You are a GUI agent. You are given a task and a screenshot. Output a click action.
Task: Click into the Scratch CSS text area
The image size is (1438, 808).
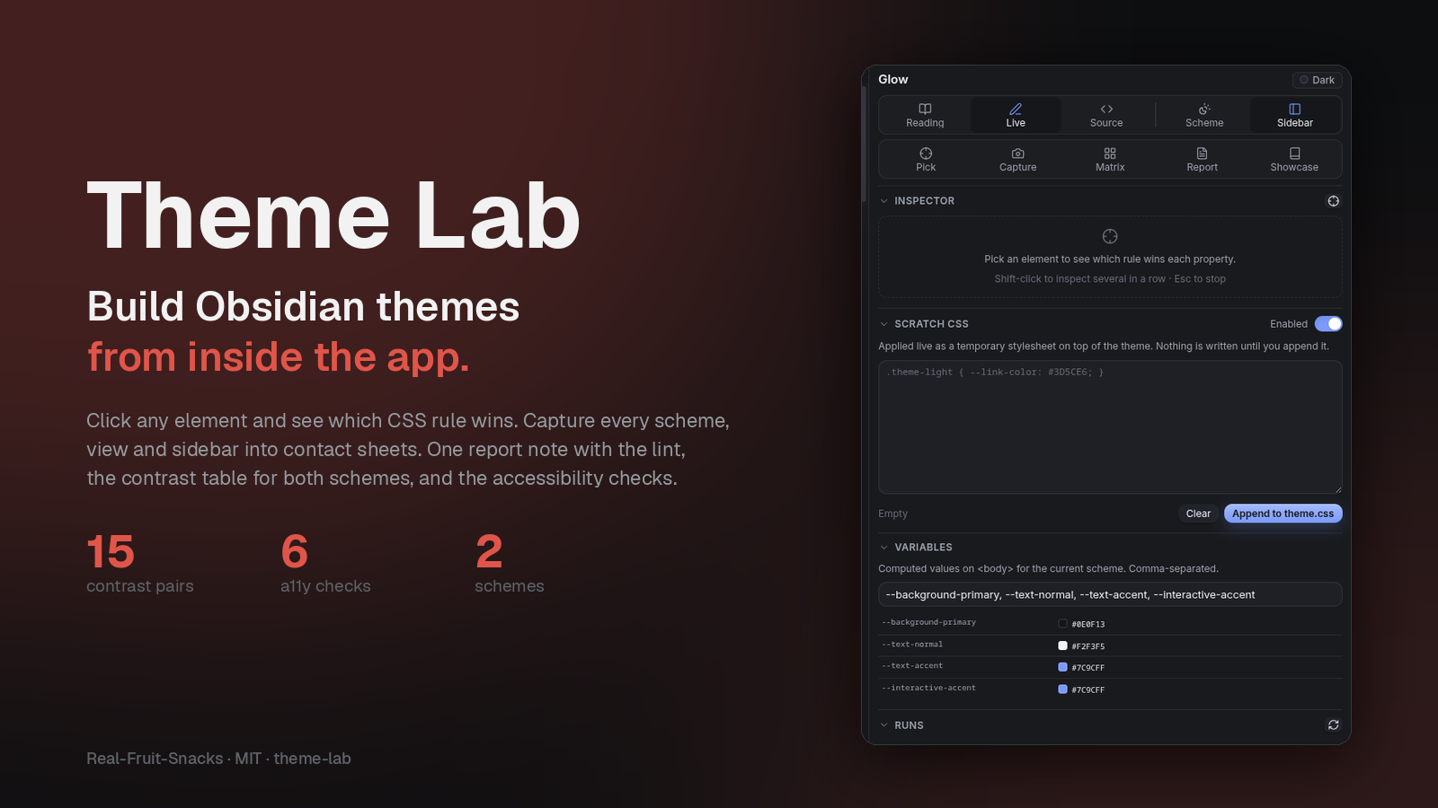point(1110,427)
